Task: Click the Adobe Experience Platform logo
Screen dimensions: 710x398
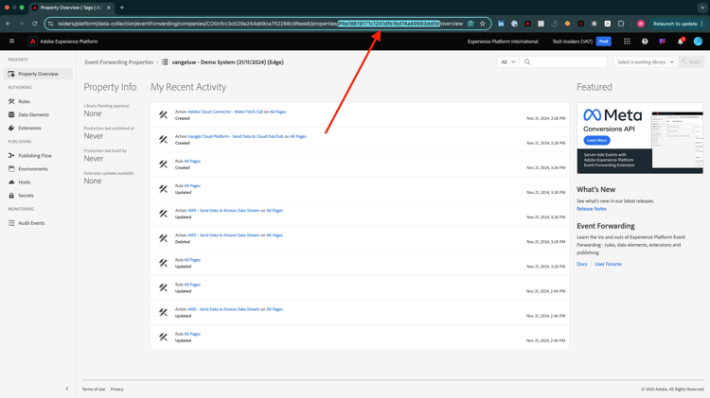Action: (32, 42)
